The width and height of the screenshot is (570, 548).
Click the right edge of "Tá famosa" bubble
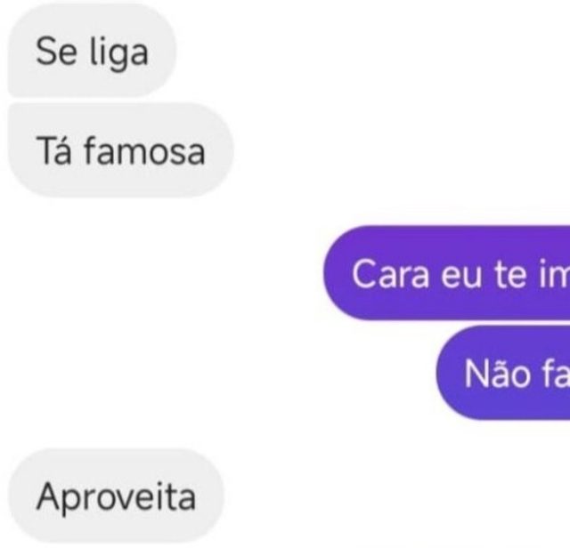coord(229,150)
